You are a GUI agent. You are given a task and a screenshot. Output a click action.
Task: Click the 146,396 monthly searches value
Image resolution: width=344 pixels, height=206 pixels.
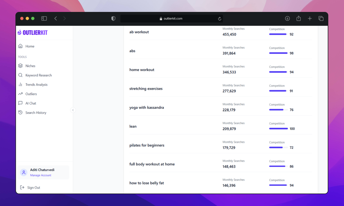[229, 185]
